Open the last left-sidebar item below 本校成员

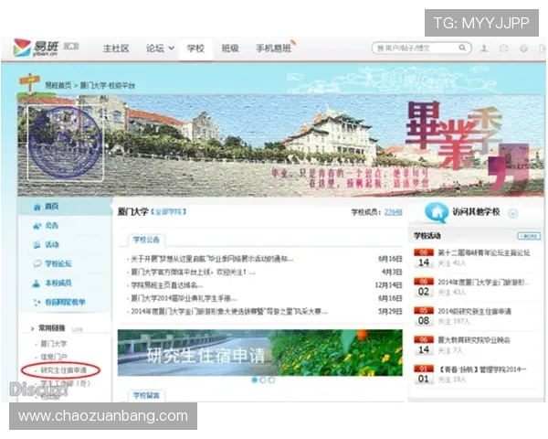(65, 302)
